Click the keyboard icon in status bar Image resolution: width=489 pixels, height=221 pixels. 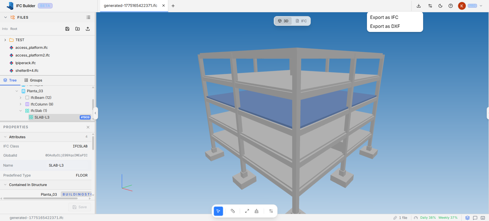(x=483, y=218)
